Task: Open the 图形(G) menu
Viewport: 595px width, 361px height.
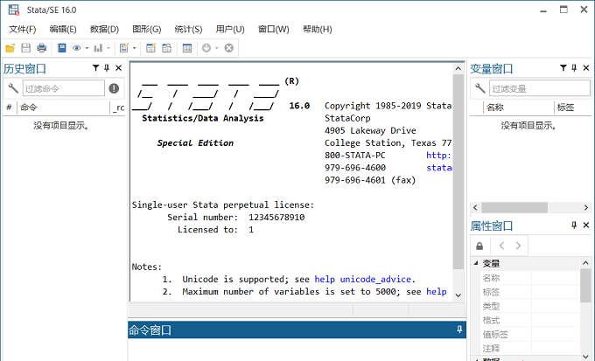Action: tap(147, 29)
